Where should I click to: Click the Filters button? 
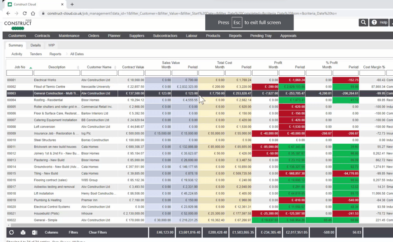coord(73,232)
